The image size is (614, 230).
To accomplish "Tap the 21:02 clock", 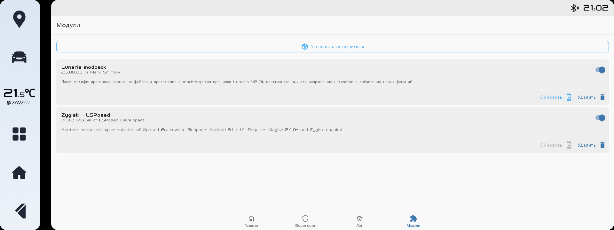I will pos(596,8).
